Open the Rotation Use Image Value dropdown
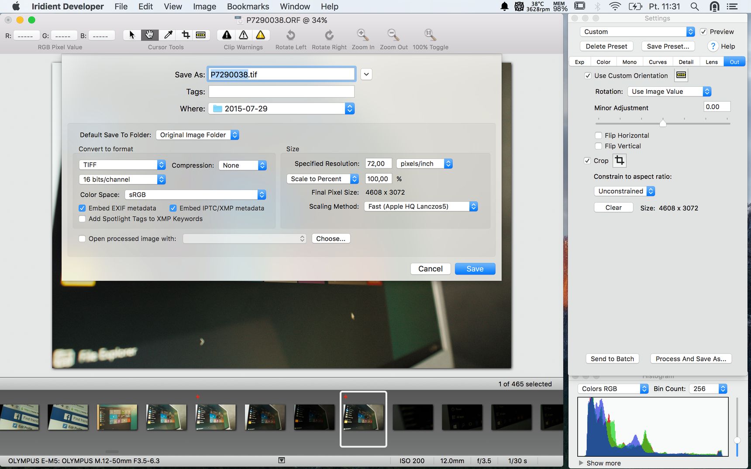The height and width of the screenshot is (469, 751). 669,91
